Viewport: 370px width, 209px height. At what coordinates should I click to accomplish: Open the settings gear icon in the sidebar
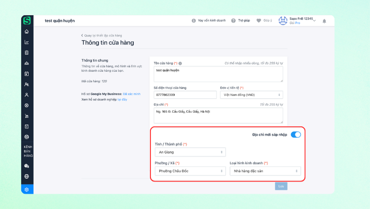point(27,189)
